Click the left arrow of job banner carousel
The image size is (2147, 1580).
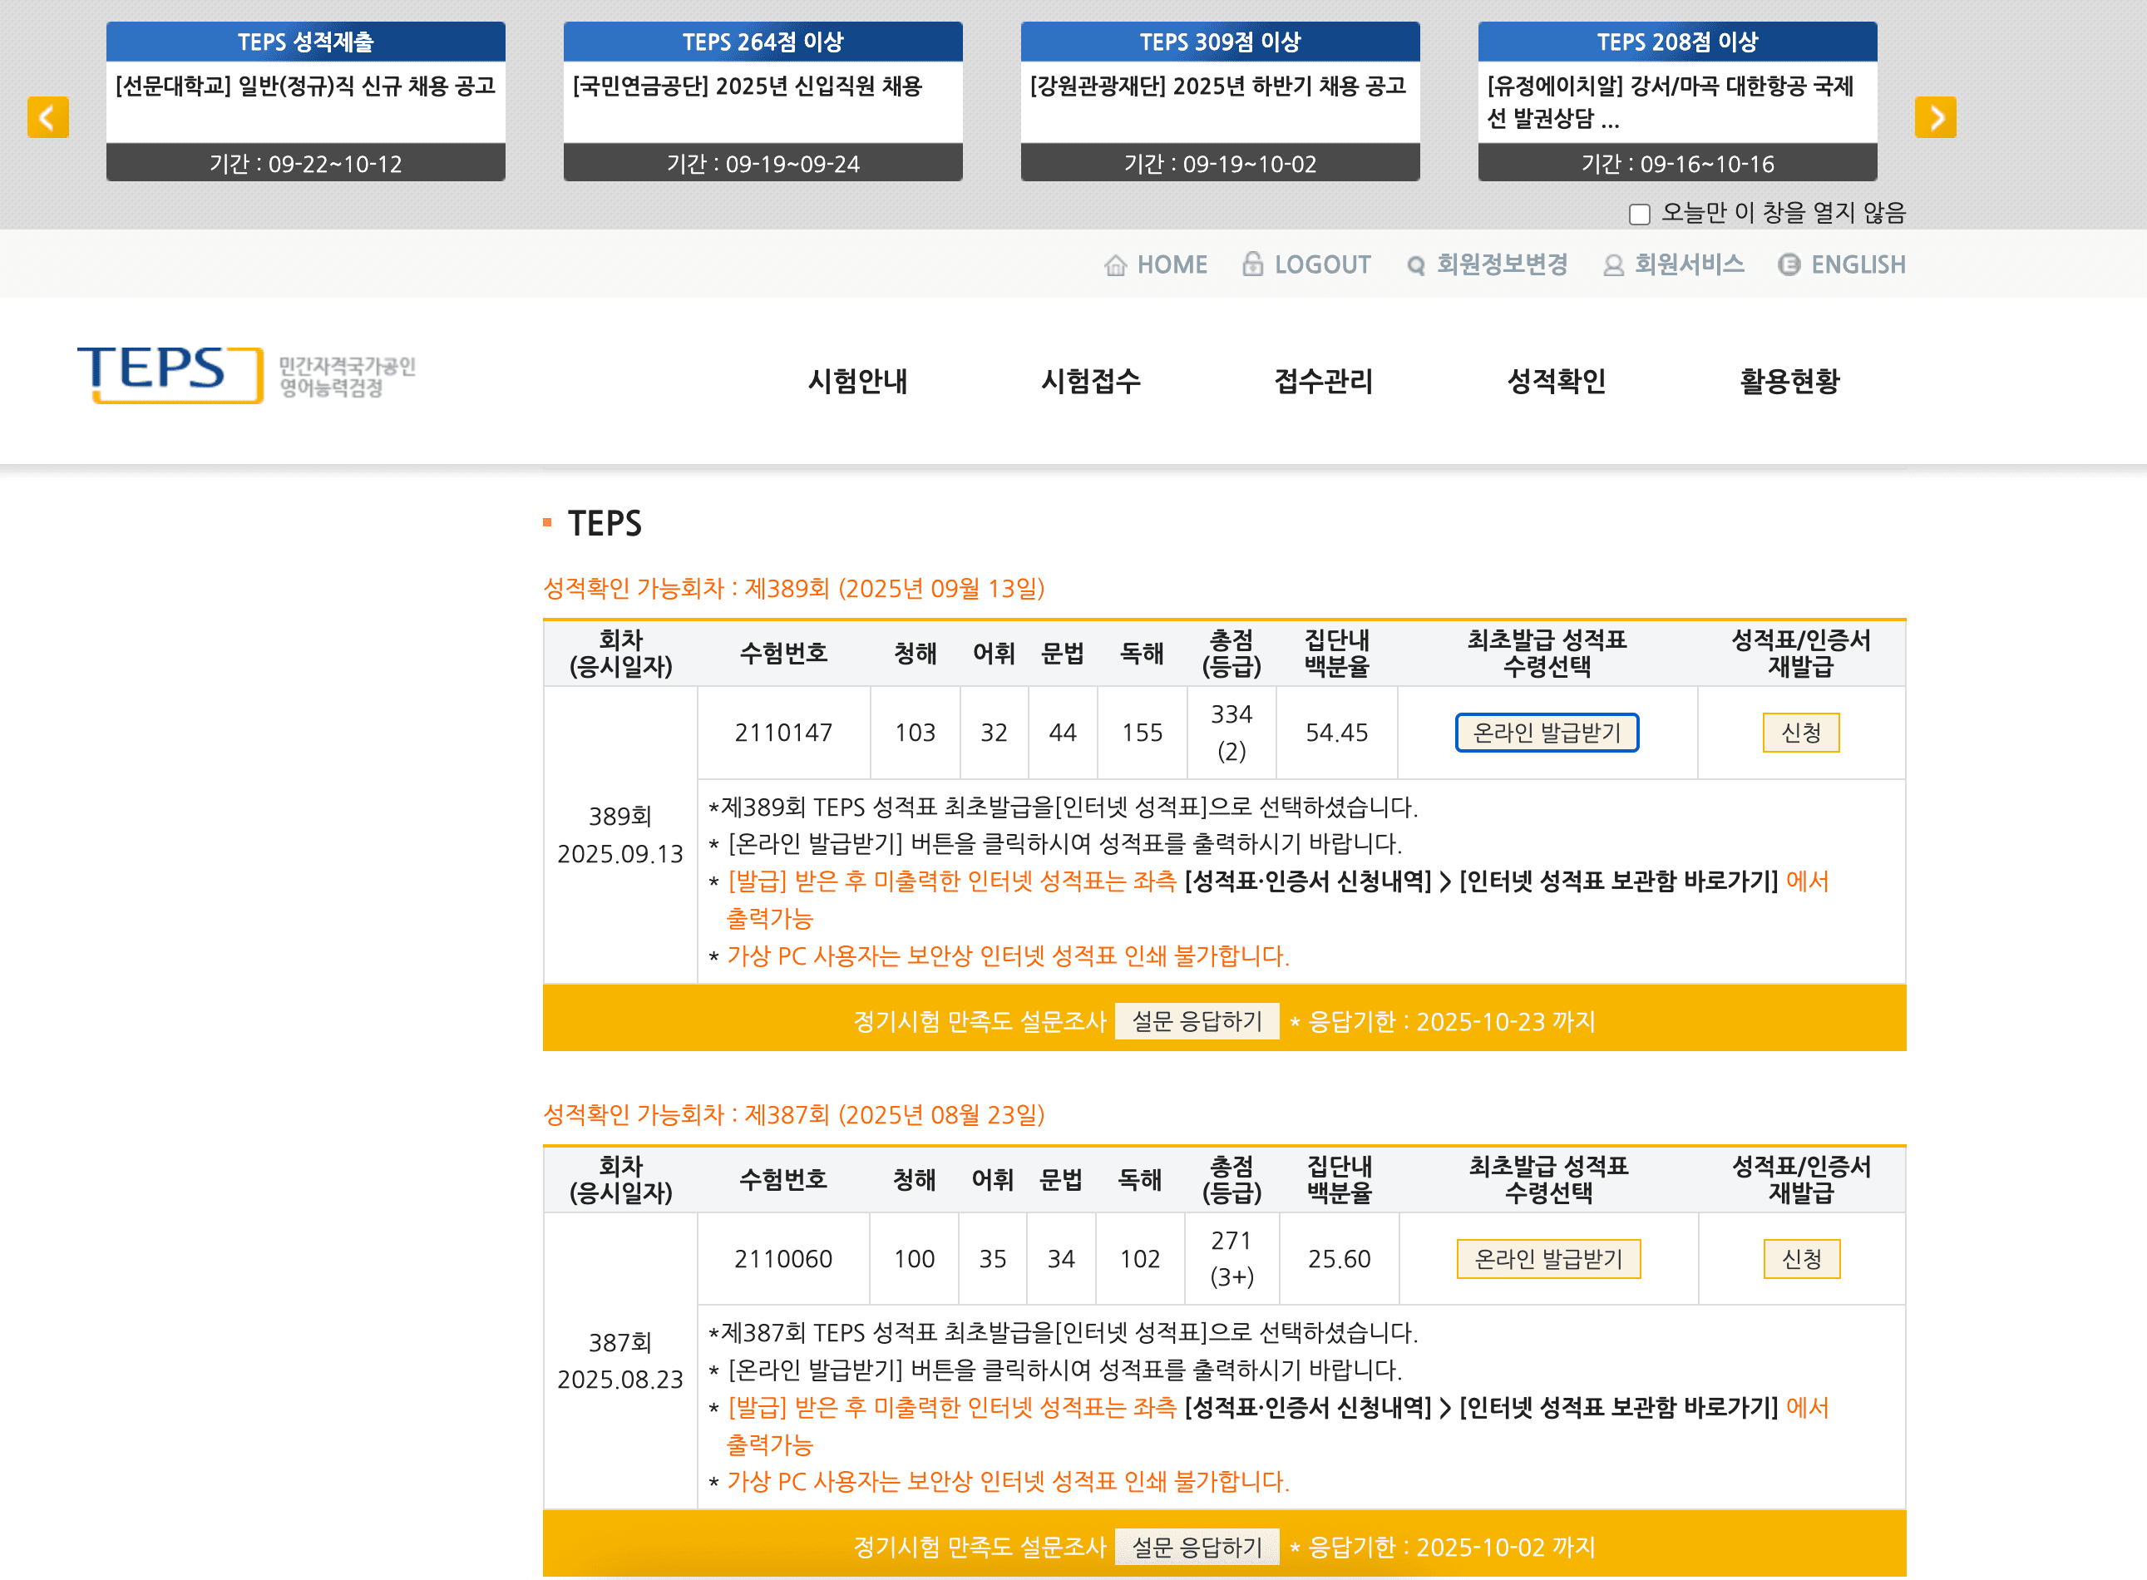48,117
